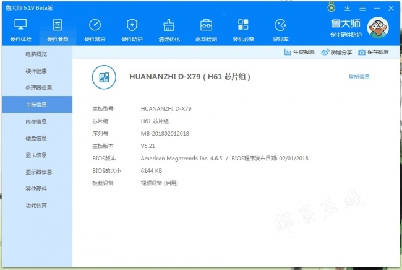Open the hamburger menu in title bar

click(362, 8)
